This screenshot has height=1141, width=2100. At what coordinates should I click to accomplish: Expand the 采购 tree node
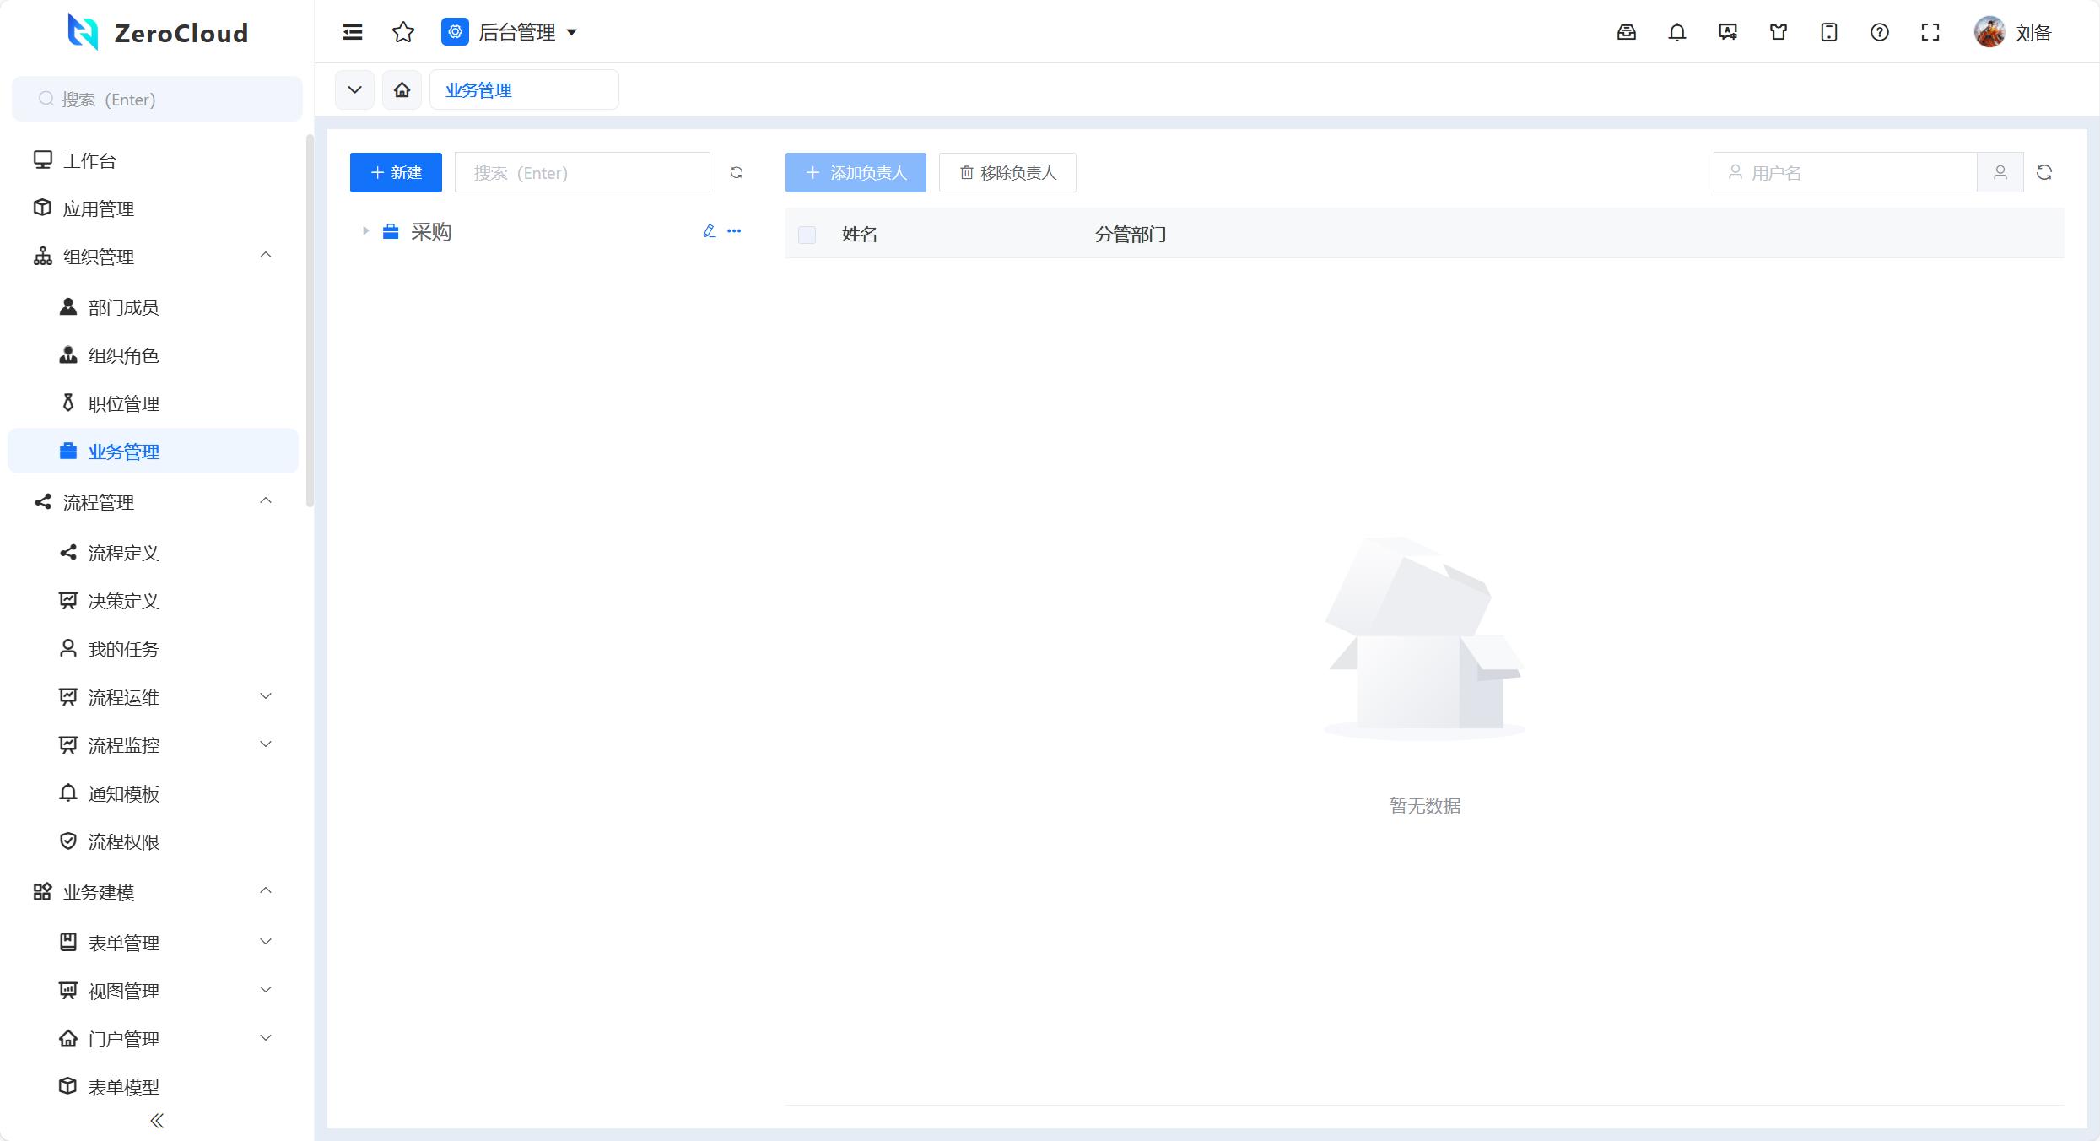click(365, 230)
